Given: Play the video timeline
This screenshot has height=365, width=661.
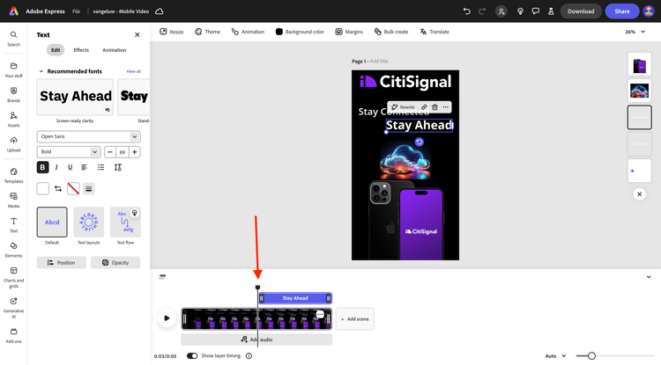Looking at the screenshot, I should click(167, 318).
